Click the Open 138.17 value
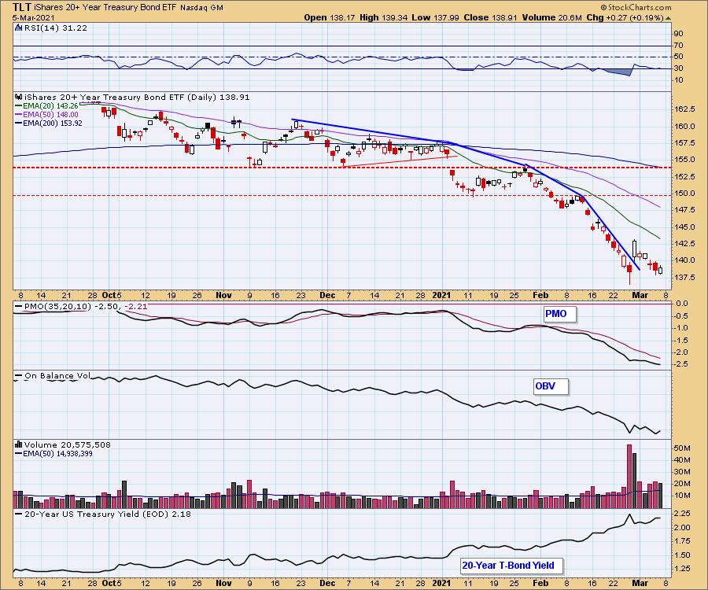The height and width of the screenshot is (590, 708). point(330,17)
